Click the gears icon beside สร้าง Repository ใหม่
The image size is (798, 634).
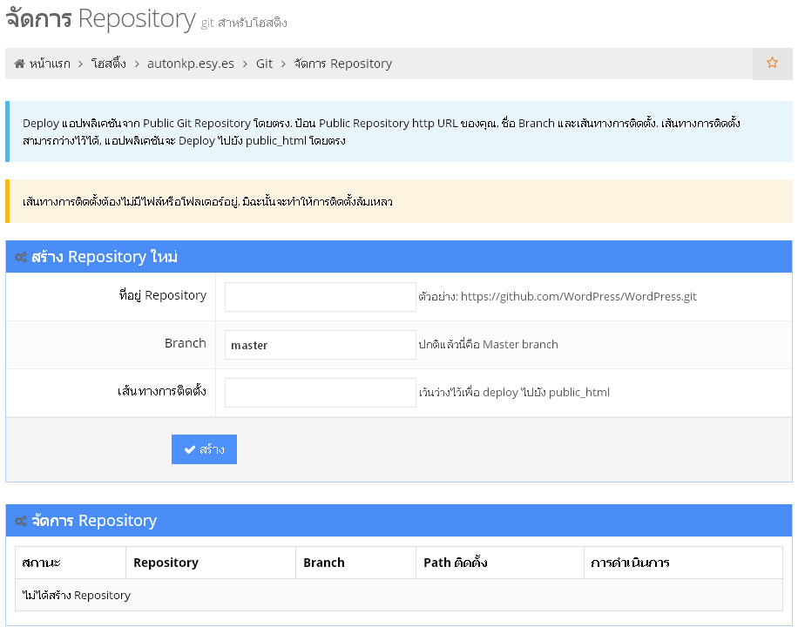point(21,258)
